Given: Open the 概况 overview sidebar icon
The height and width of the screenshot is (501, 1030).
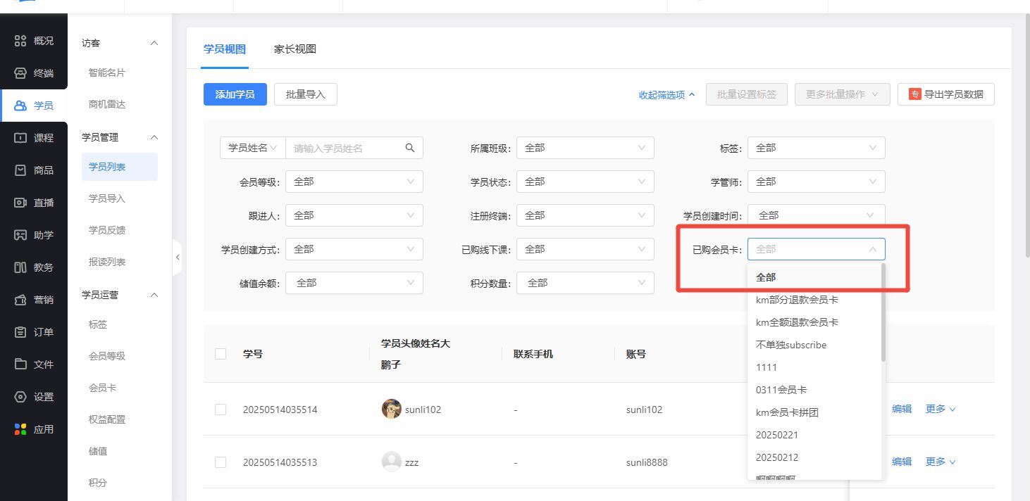Looking at the screenshot, I should [x=21, y=41].
